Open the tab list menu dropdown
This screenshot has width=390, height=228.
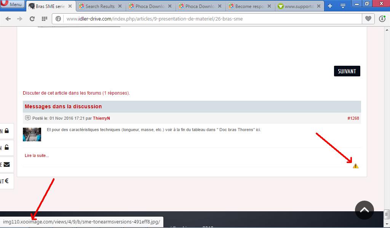(343, 6)
